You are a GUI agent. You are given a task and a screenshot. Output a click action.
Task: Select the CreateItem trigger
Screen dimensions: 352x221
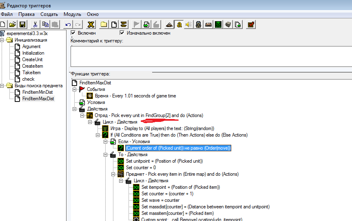point(33,66)
